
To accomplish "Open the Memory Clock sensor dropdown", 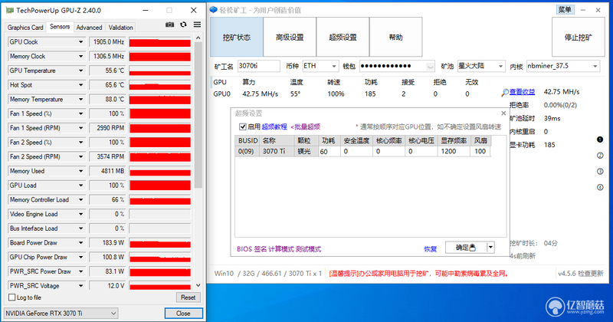I will pos(80,56).
